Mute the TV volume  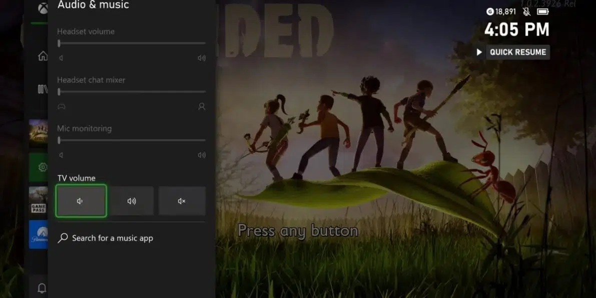(182, 201)
